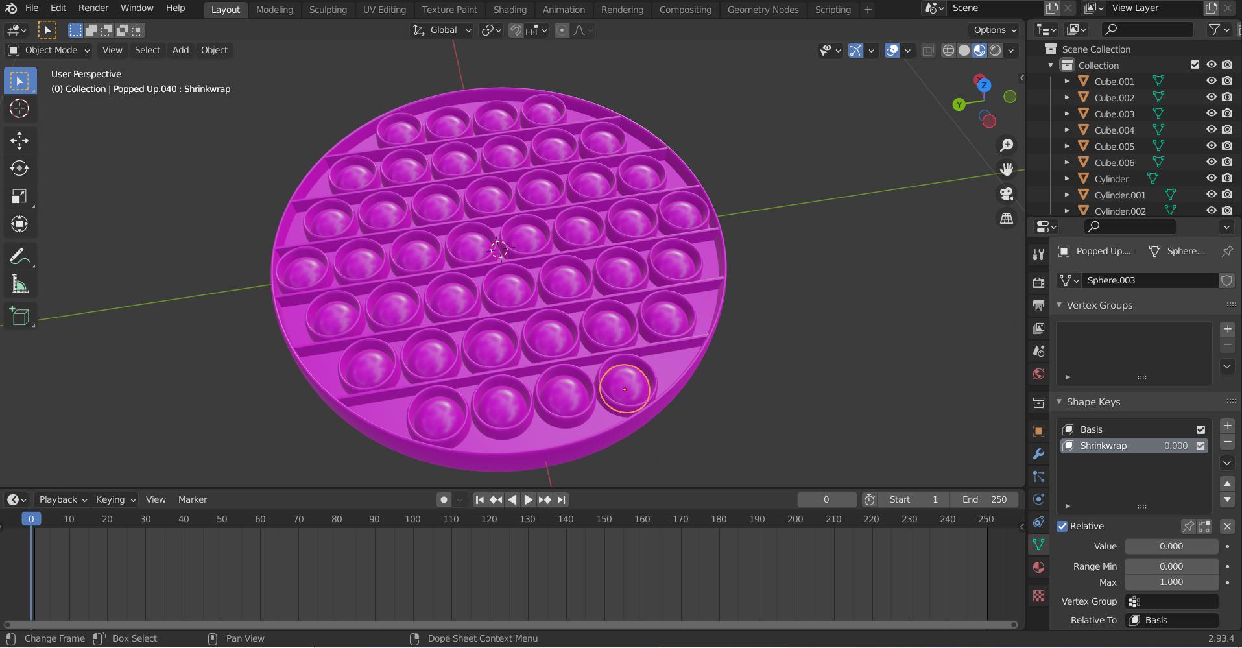Select the Rotate tool
1242x648 pixels.
[19, 169]
